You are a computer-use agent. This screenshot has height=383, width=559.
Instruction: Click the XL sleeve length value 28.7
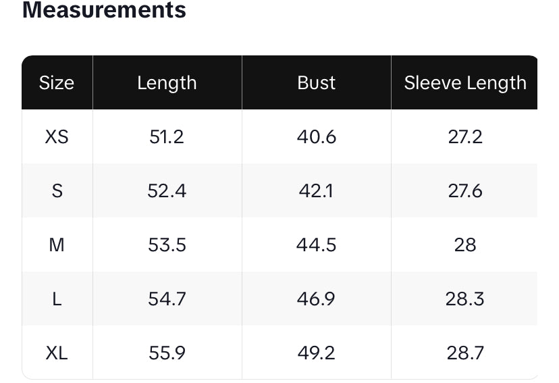(464, 353)
